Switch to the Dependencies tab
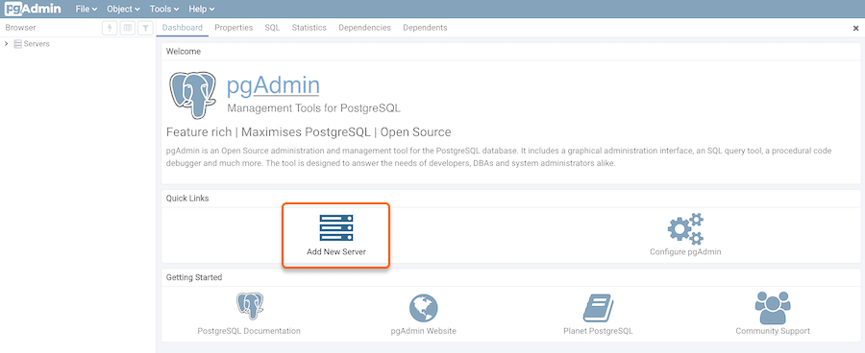865x353 pixels. point(364,28)
